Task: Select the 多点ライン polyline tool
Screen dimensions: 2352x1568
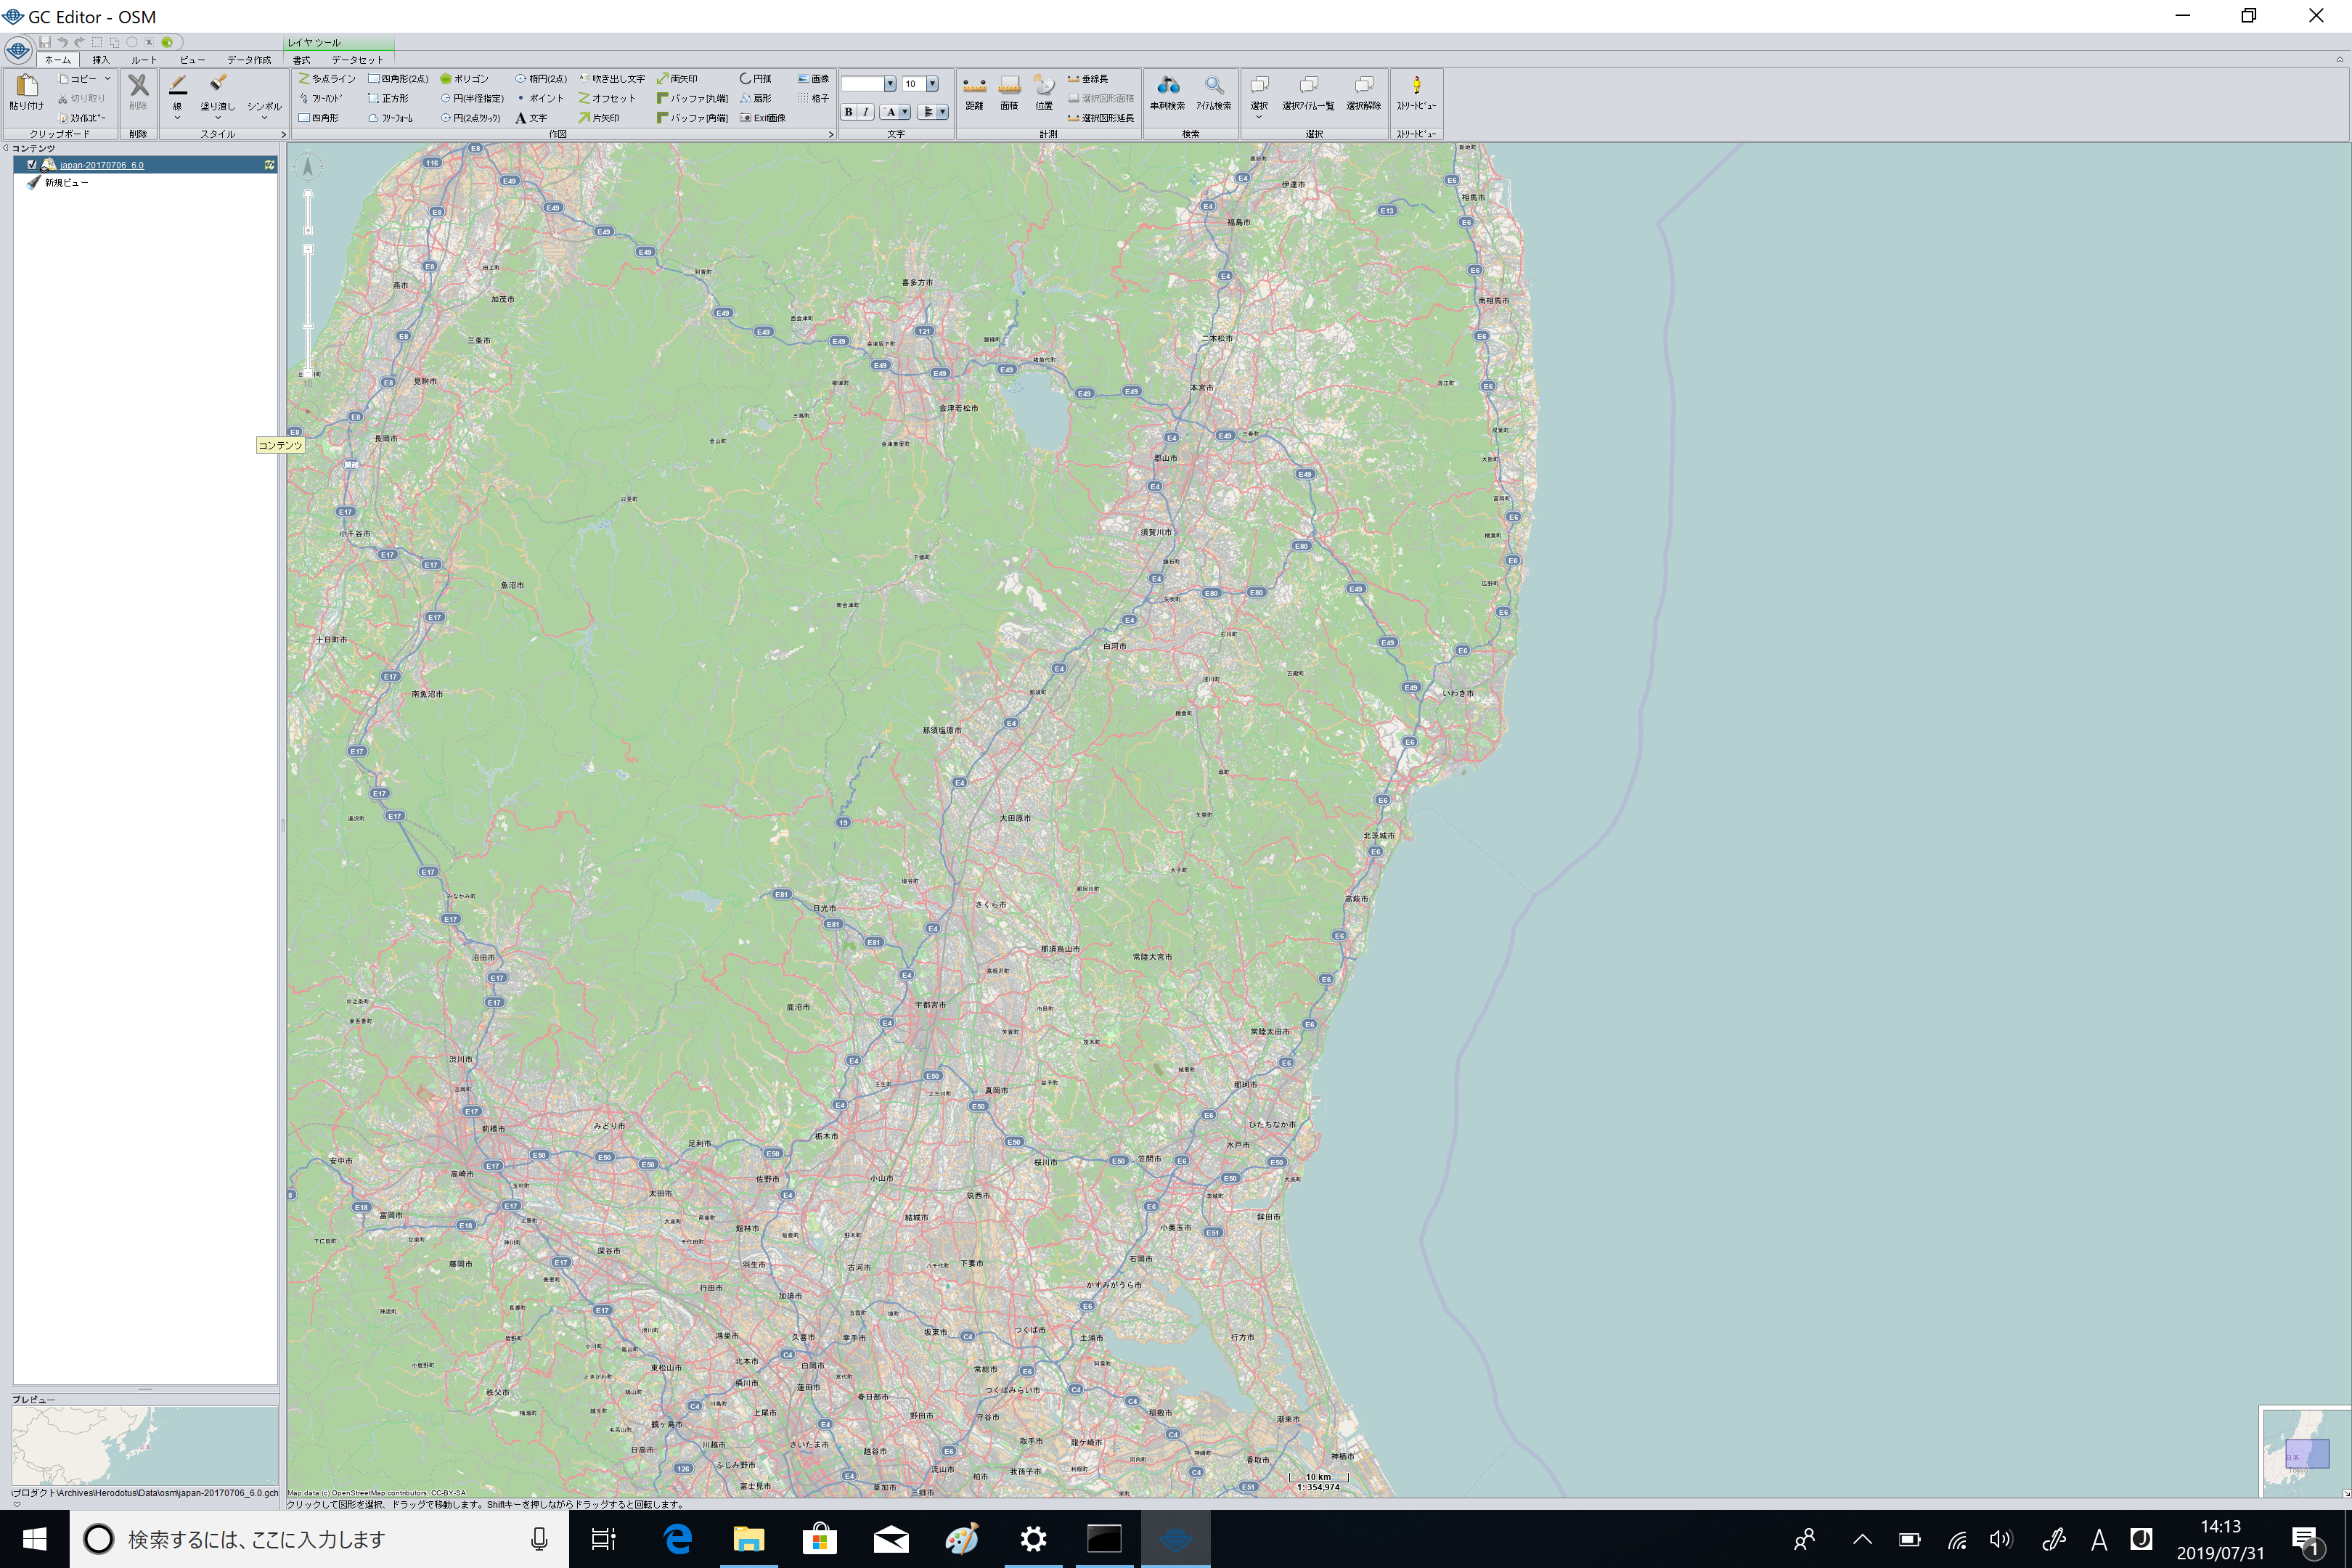Action: pos(327,79)
